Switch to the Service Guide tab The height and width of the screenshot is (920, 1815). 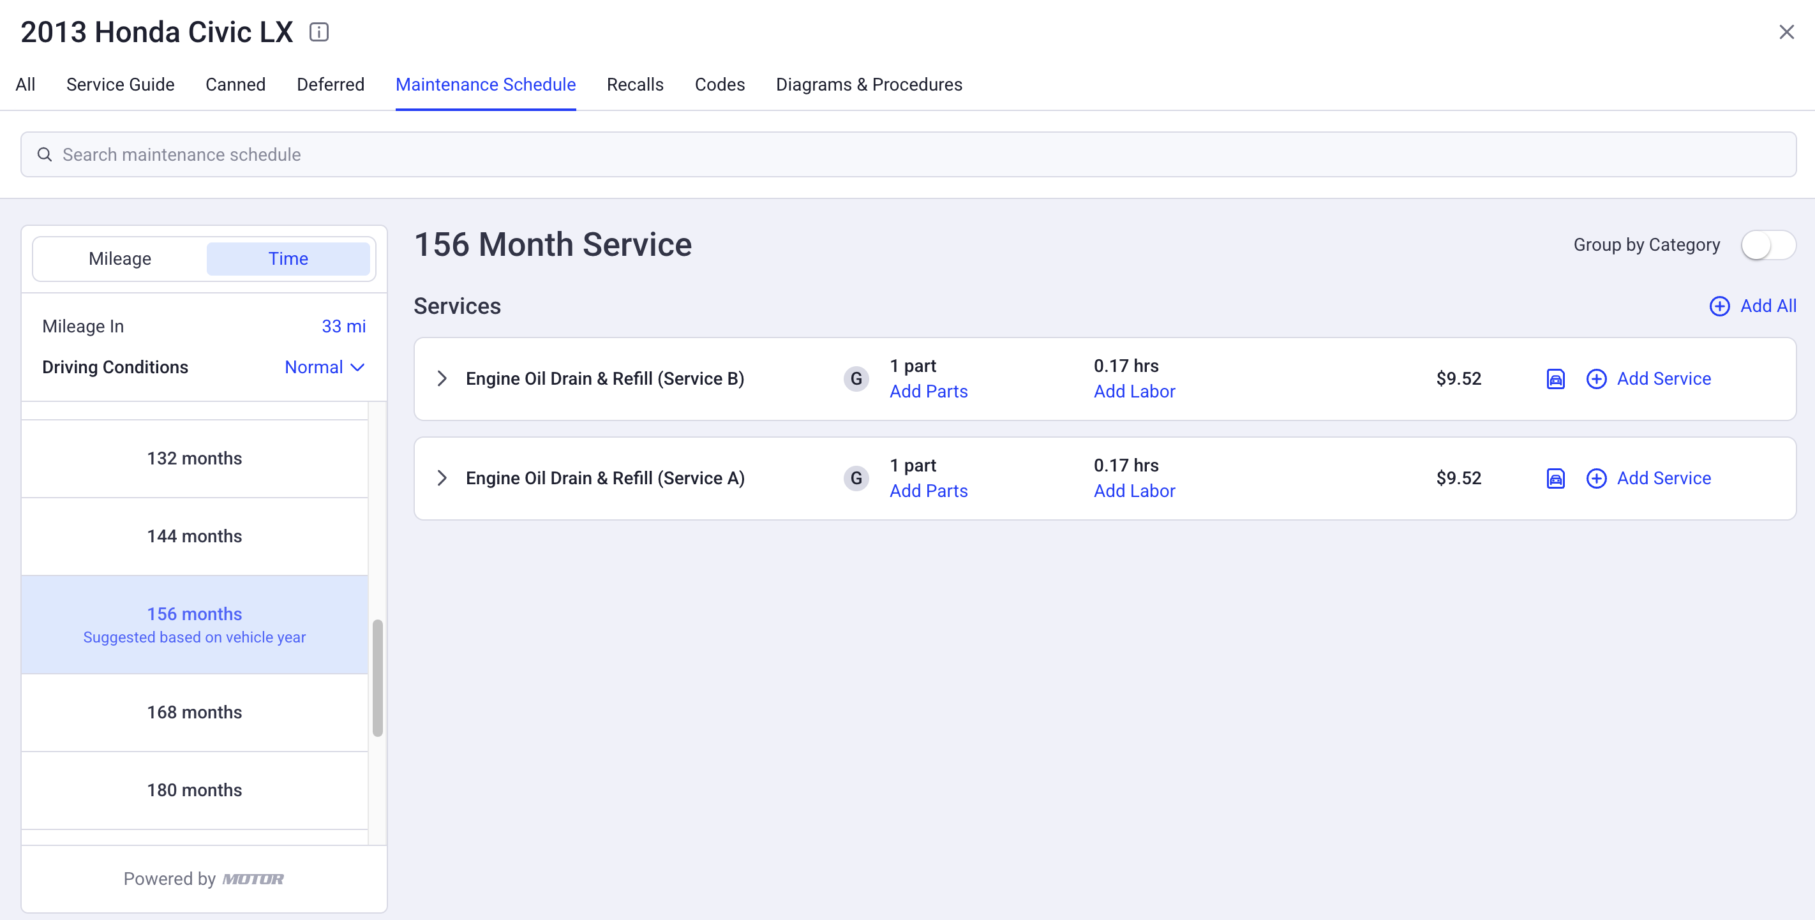click(x=120, y=84)
